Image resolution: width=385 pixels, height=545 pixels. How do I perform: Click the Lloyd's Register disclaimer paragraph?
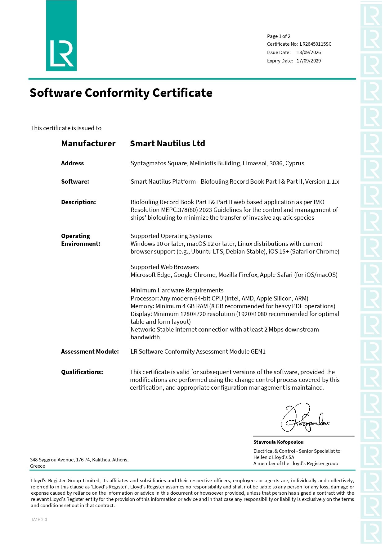coord(192,493)
